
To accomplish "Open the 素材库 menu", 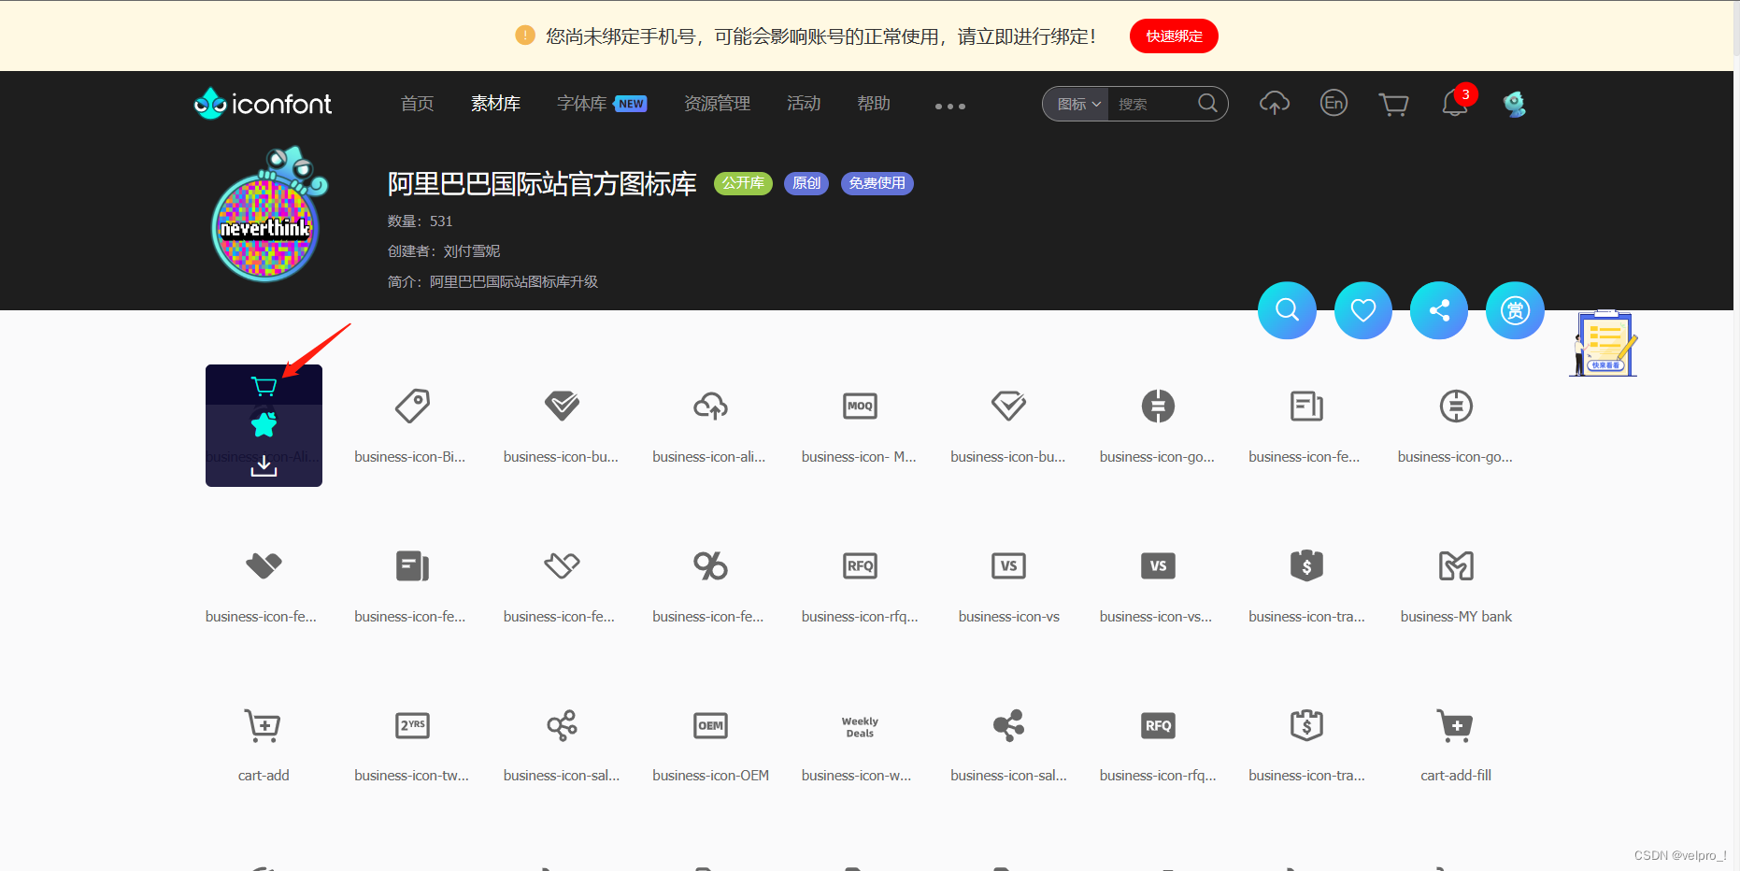I will click(x=495, y=104).
